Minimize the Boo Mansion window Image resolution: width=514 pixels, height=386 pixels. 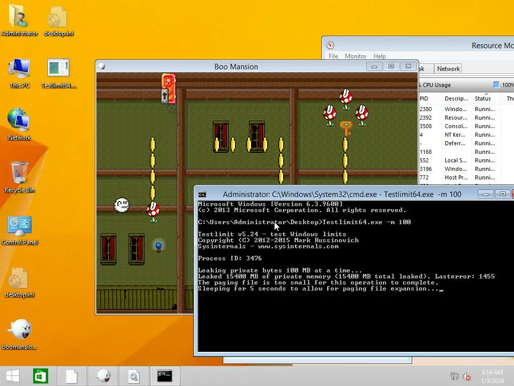(374, 67)
